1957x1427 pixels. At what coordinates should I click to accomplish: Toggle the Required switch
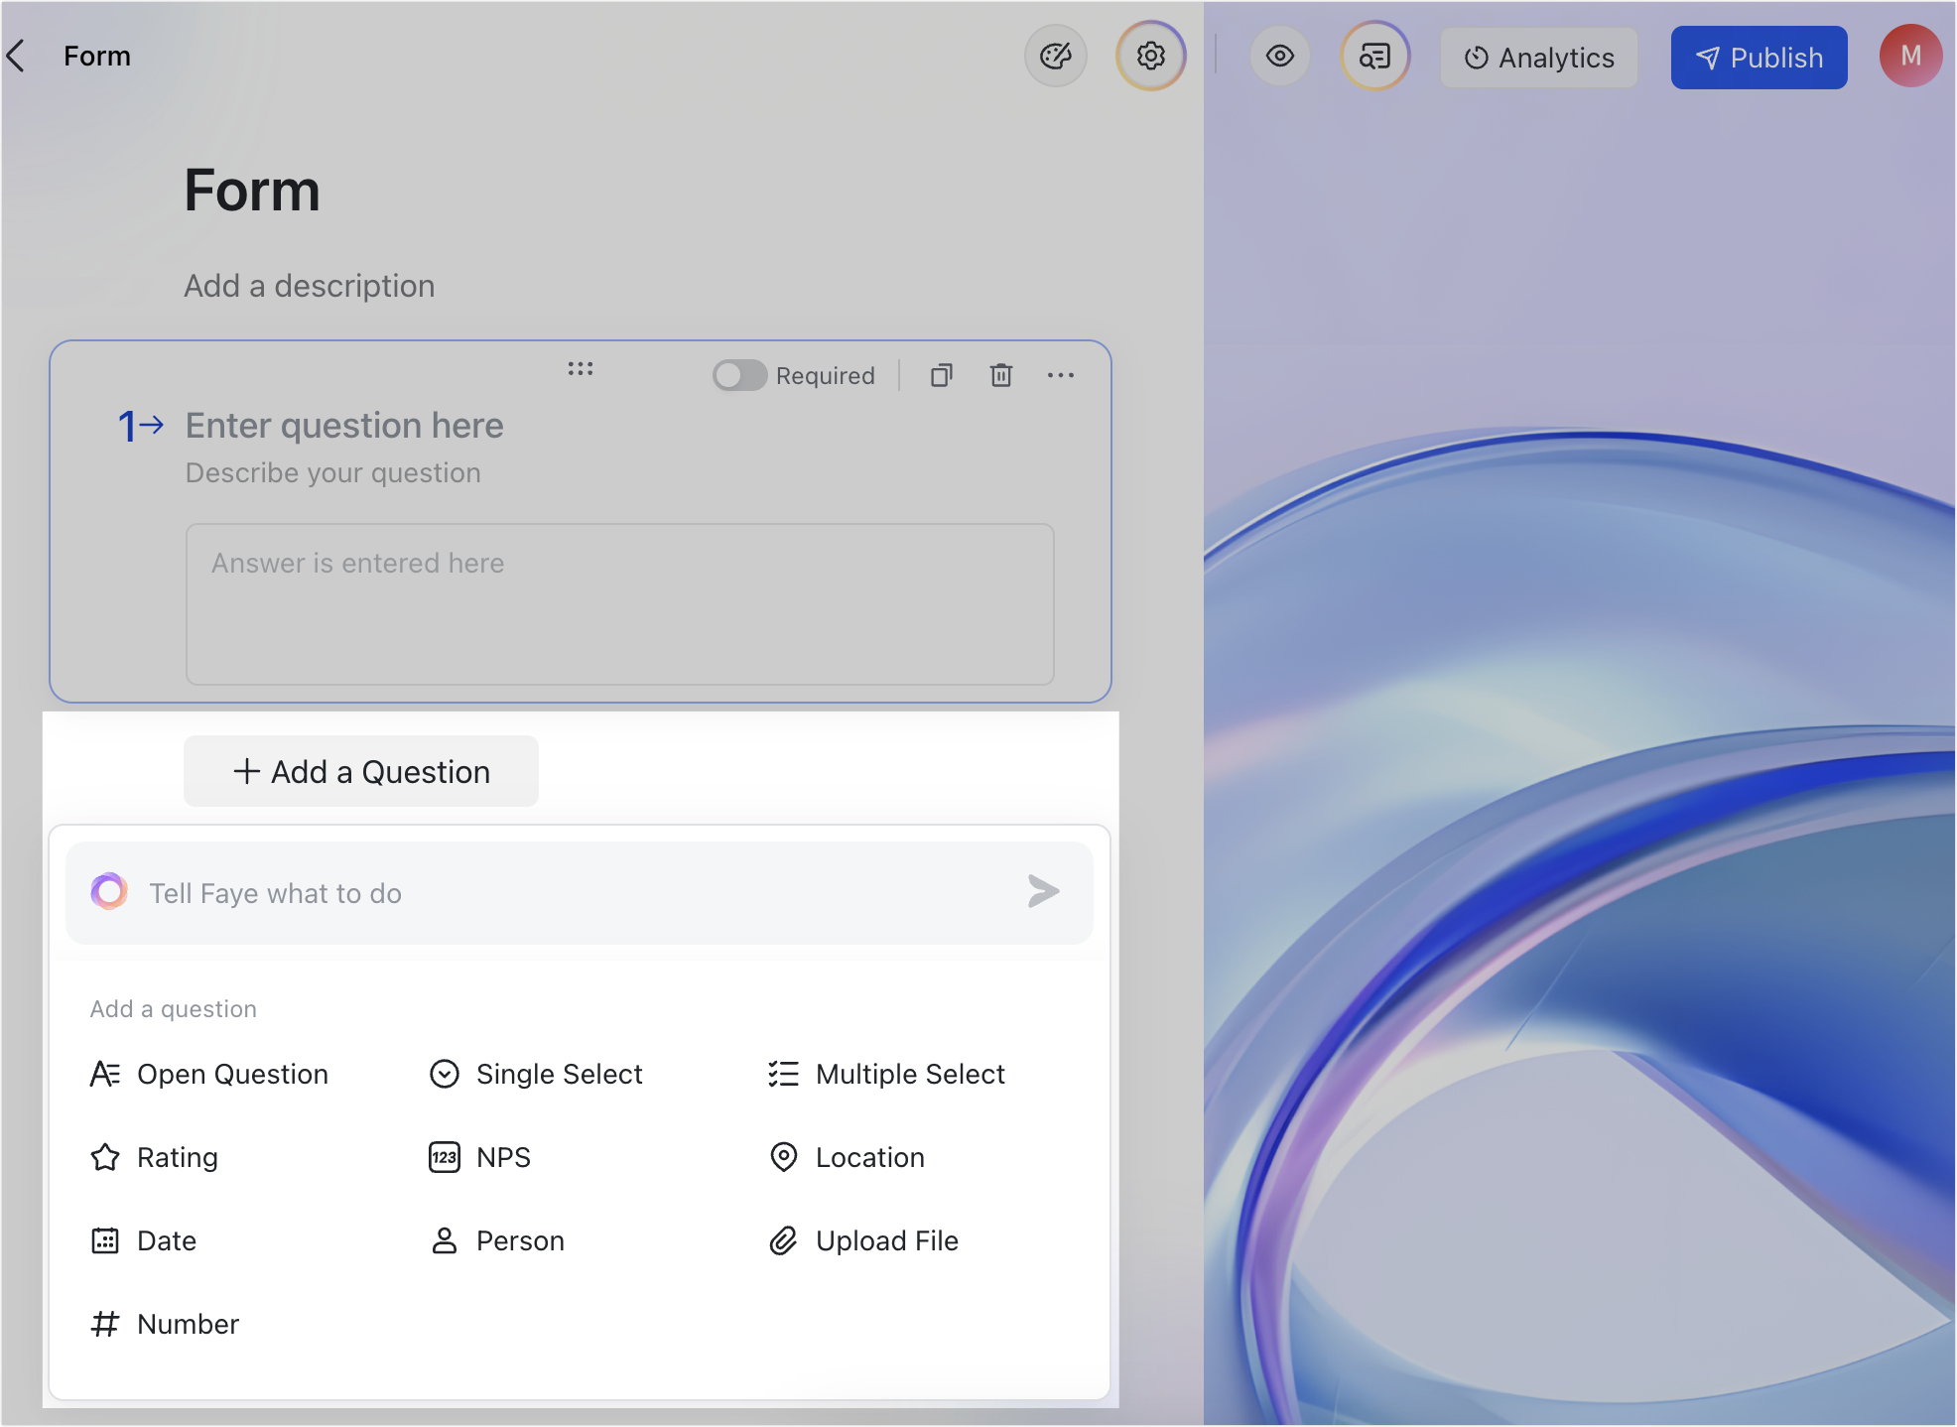coord(739,375)
